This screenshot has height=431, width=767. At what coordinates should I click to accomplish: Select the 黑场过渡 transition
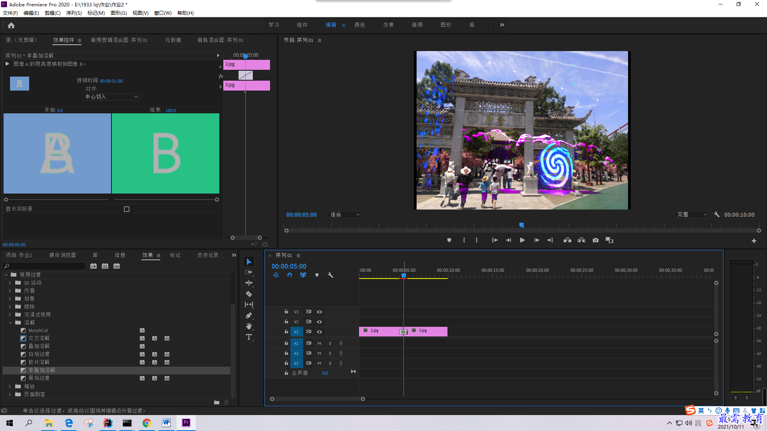pos(39,378)
